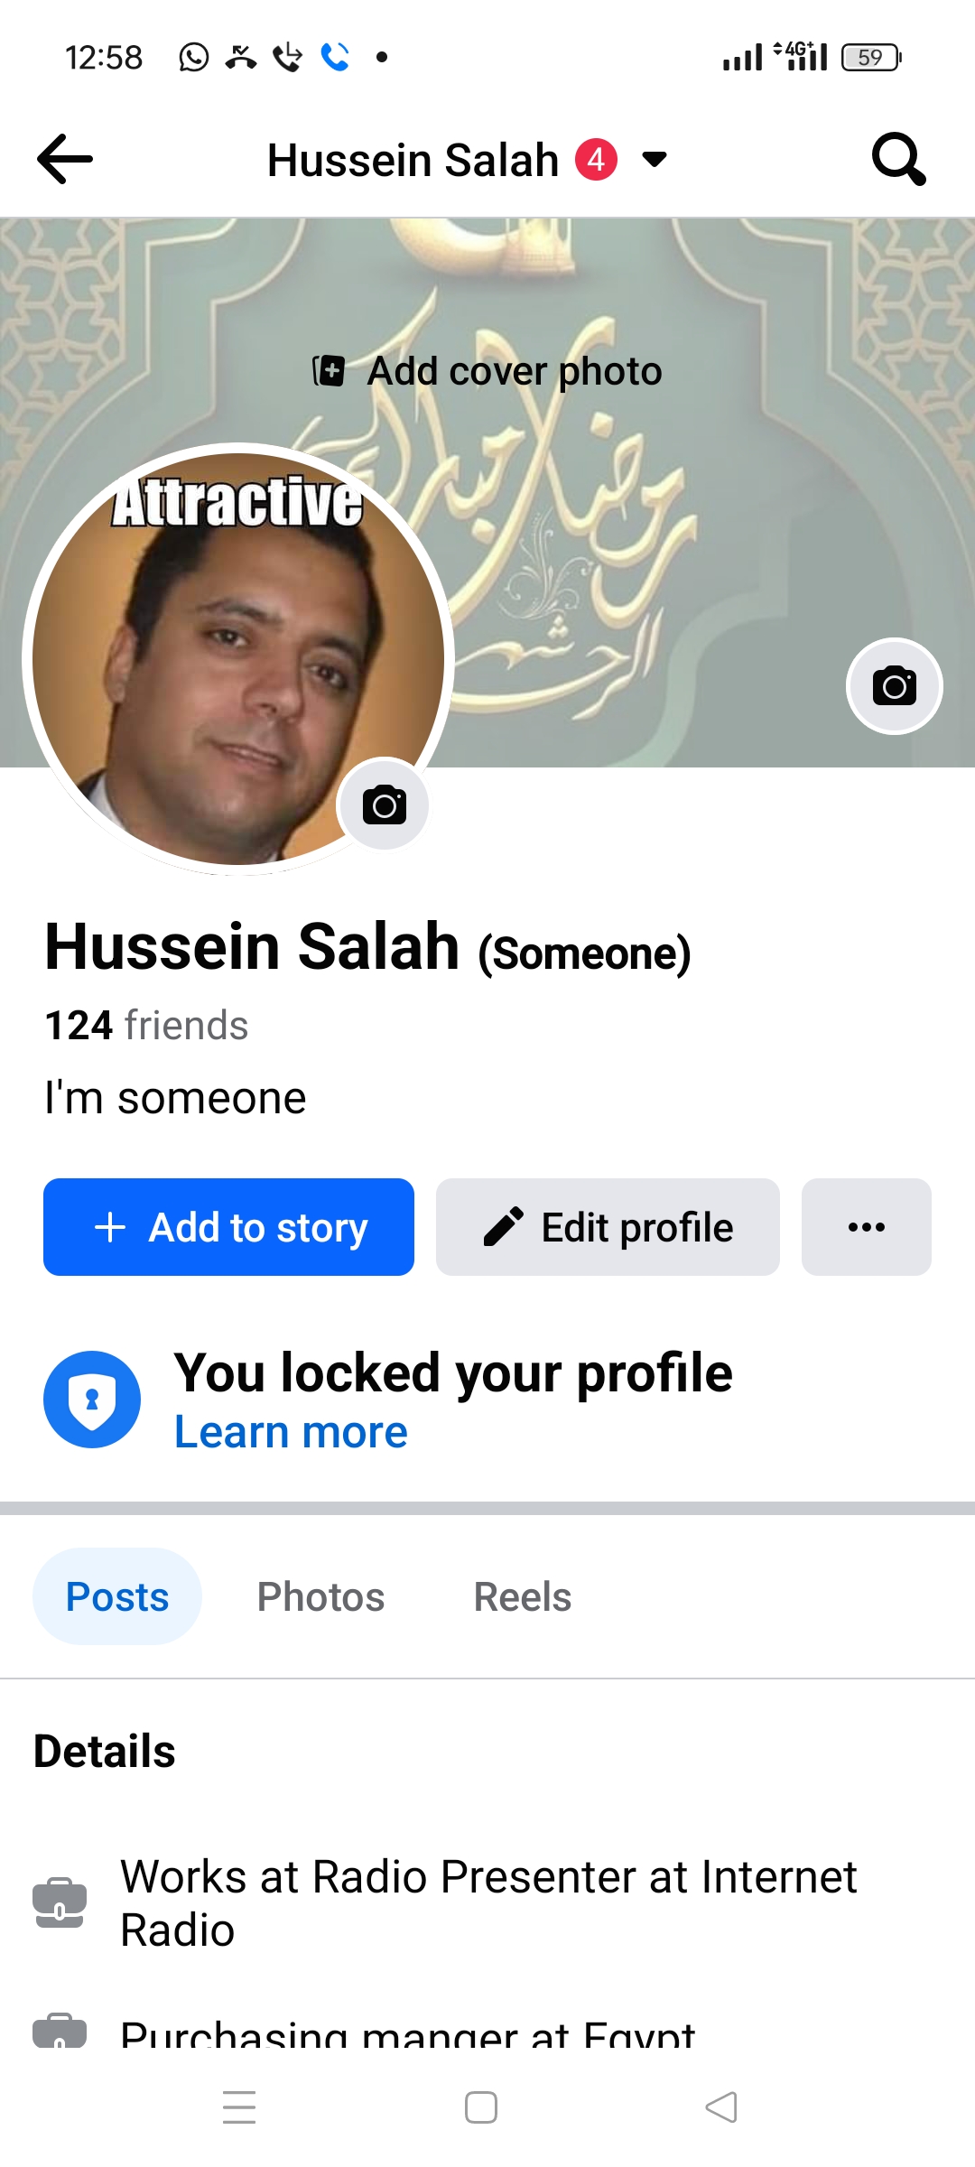Tap the Add to story button

click(x=228, y=1227)
